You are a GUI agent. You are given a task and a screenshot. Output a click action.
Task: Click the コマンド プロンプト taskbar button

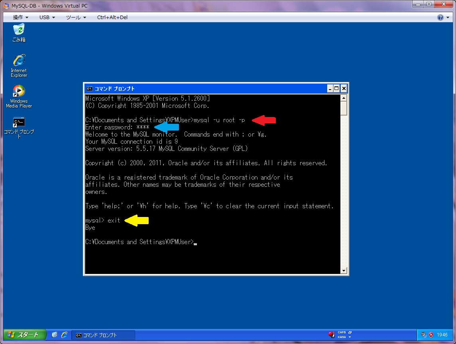[104, 335]
